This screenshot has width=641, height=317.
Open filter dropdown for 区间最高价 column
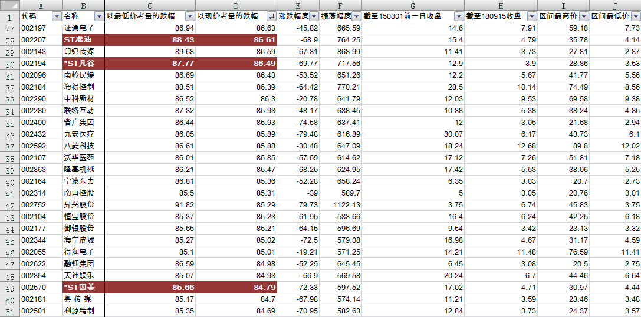click(584, 16)
